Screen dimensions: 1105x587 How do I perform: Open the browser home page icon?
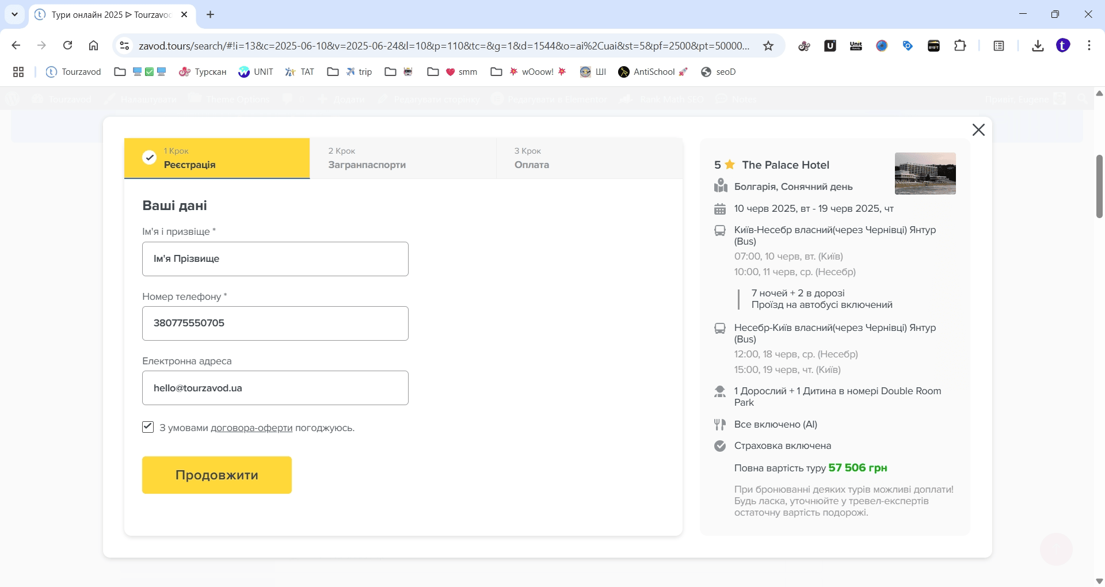coord(94,45)
